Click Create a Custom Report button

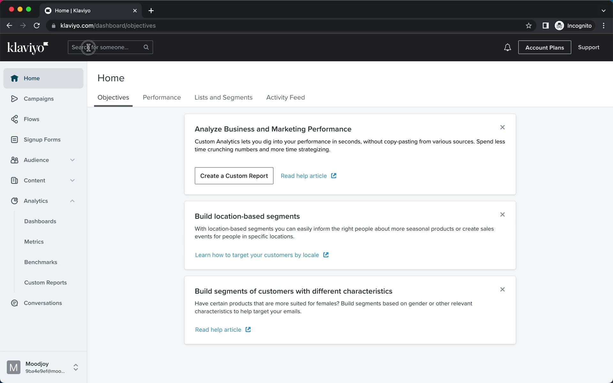[234, 176]
